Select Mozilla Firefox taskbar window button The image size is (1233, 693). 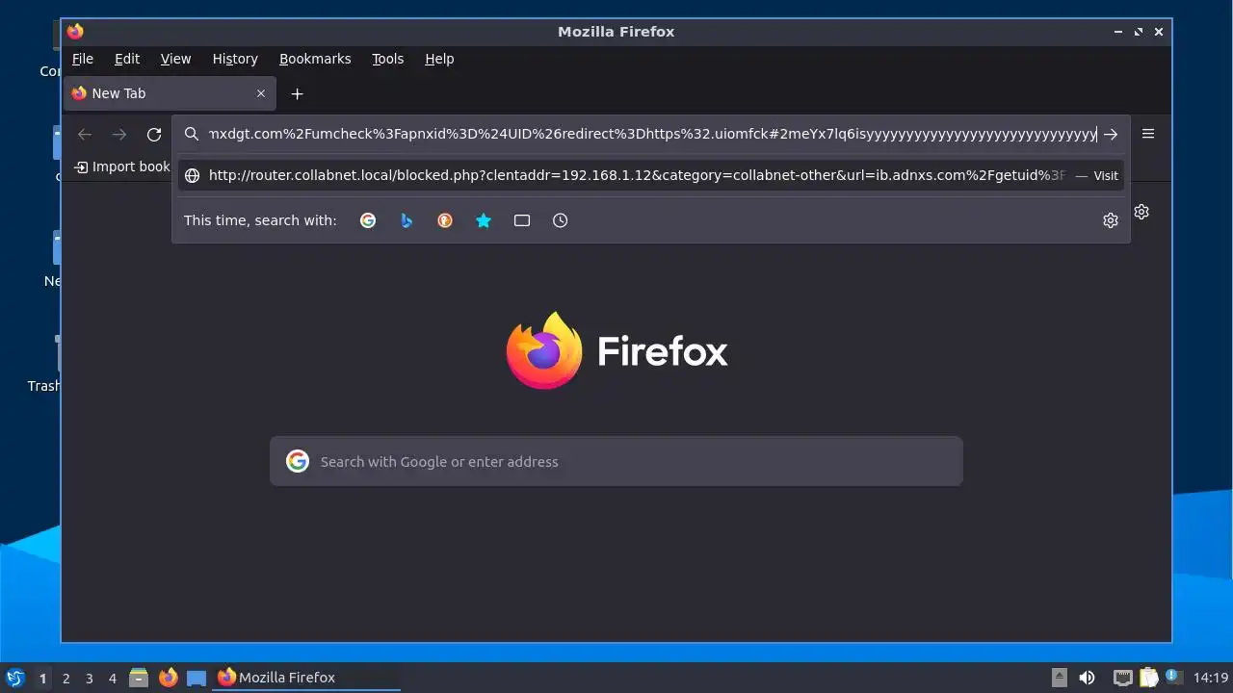[306, 678]
